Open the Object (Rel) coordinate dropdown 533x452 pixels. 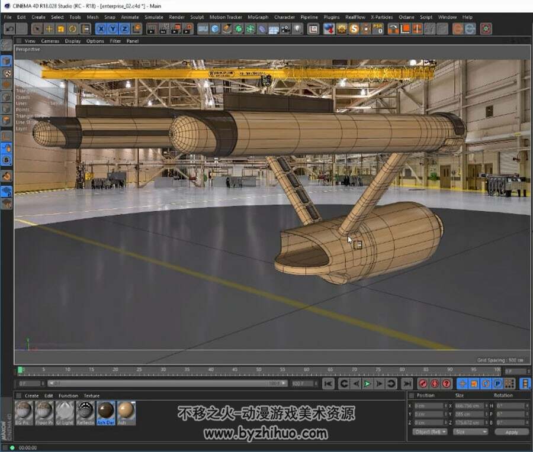(431, 432)
